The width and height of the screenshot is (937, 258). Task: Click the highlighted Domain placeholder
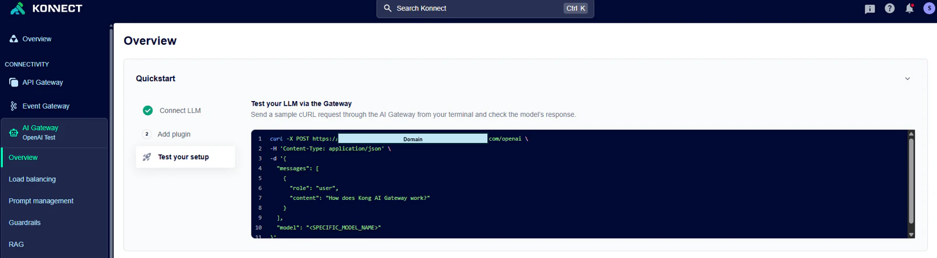coord(413,138)
